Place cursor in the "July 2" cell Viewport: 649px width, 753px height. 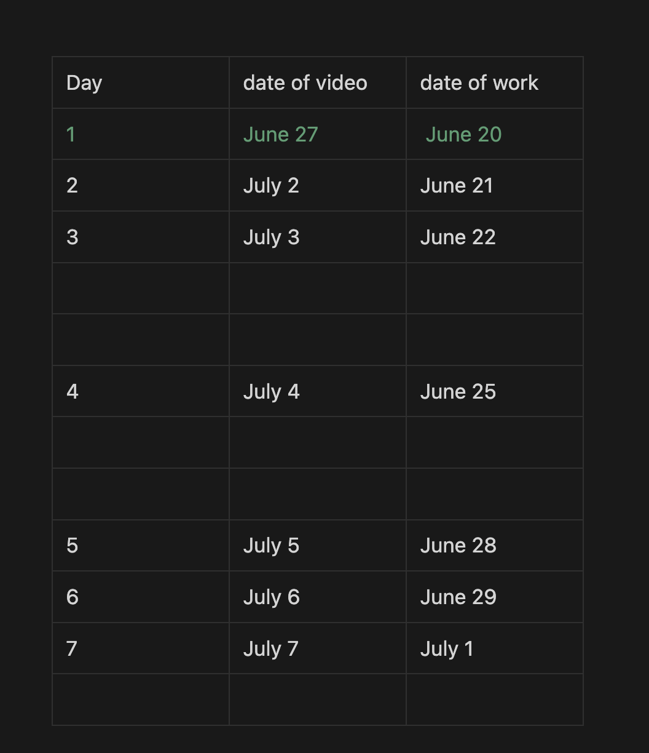coord(271,186)
